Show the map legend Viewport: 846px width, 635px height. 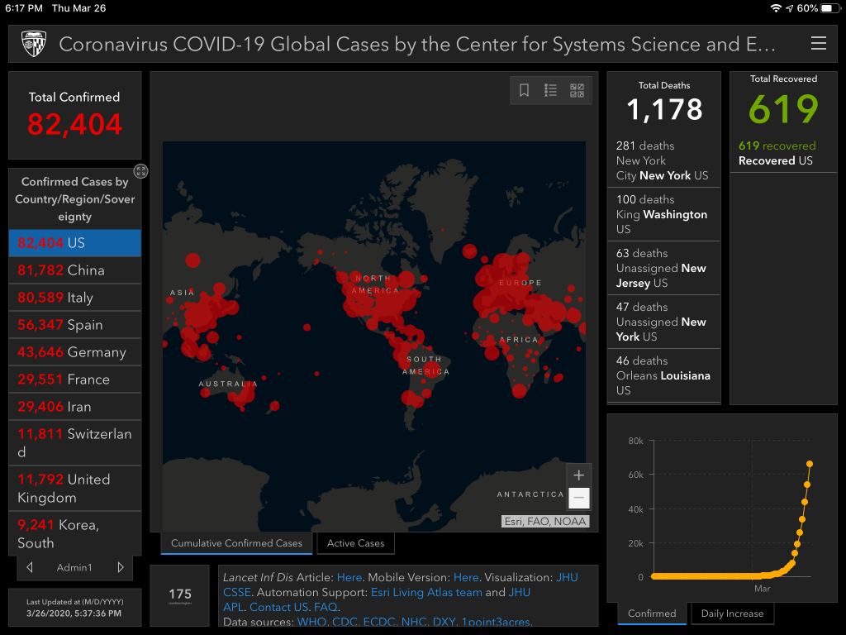(x=550, y=91)
